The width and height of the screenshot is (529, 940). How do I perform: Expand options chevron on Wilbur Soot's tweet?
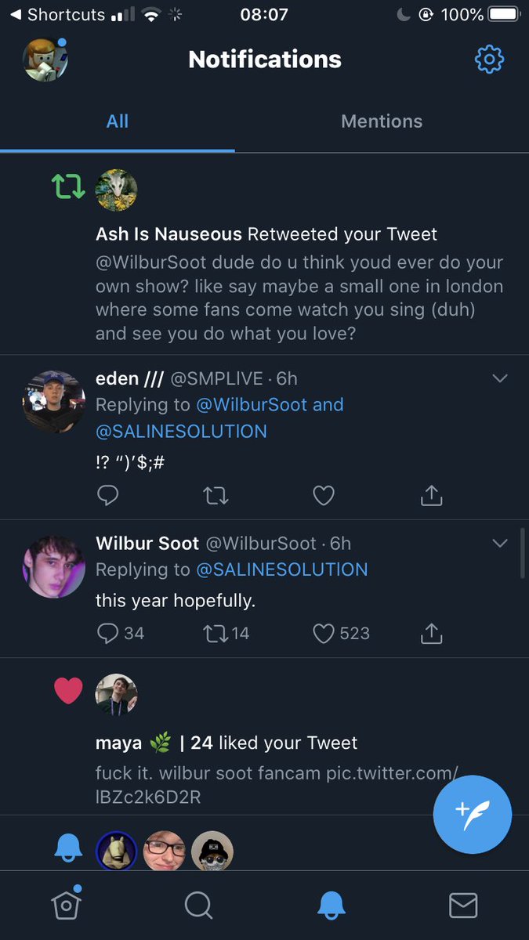pyautogui.click(x=499, y=544)
